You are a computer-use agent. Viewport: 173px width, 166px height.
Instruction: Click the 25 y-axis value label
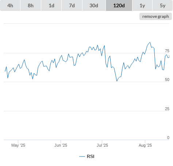pyautogui.click(x=167, y=109)
